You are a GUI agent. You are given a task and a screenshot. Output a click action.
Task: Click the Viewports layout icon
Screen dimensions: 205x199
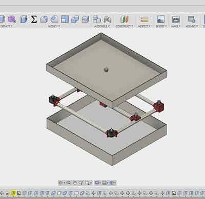pyautogui.click(x=112, y=183)
